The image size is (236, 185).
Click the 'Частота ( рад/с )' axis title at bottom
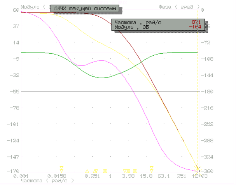click(x=47, y=180)
